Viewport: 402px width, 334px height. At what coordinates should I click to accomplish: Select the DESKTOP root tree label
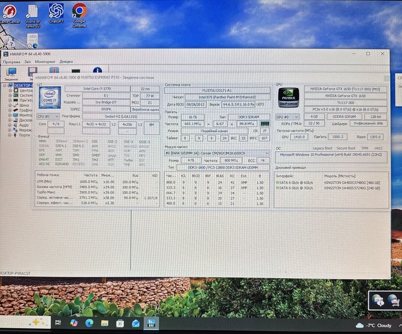(x=23, y=85)
